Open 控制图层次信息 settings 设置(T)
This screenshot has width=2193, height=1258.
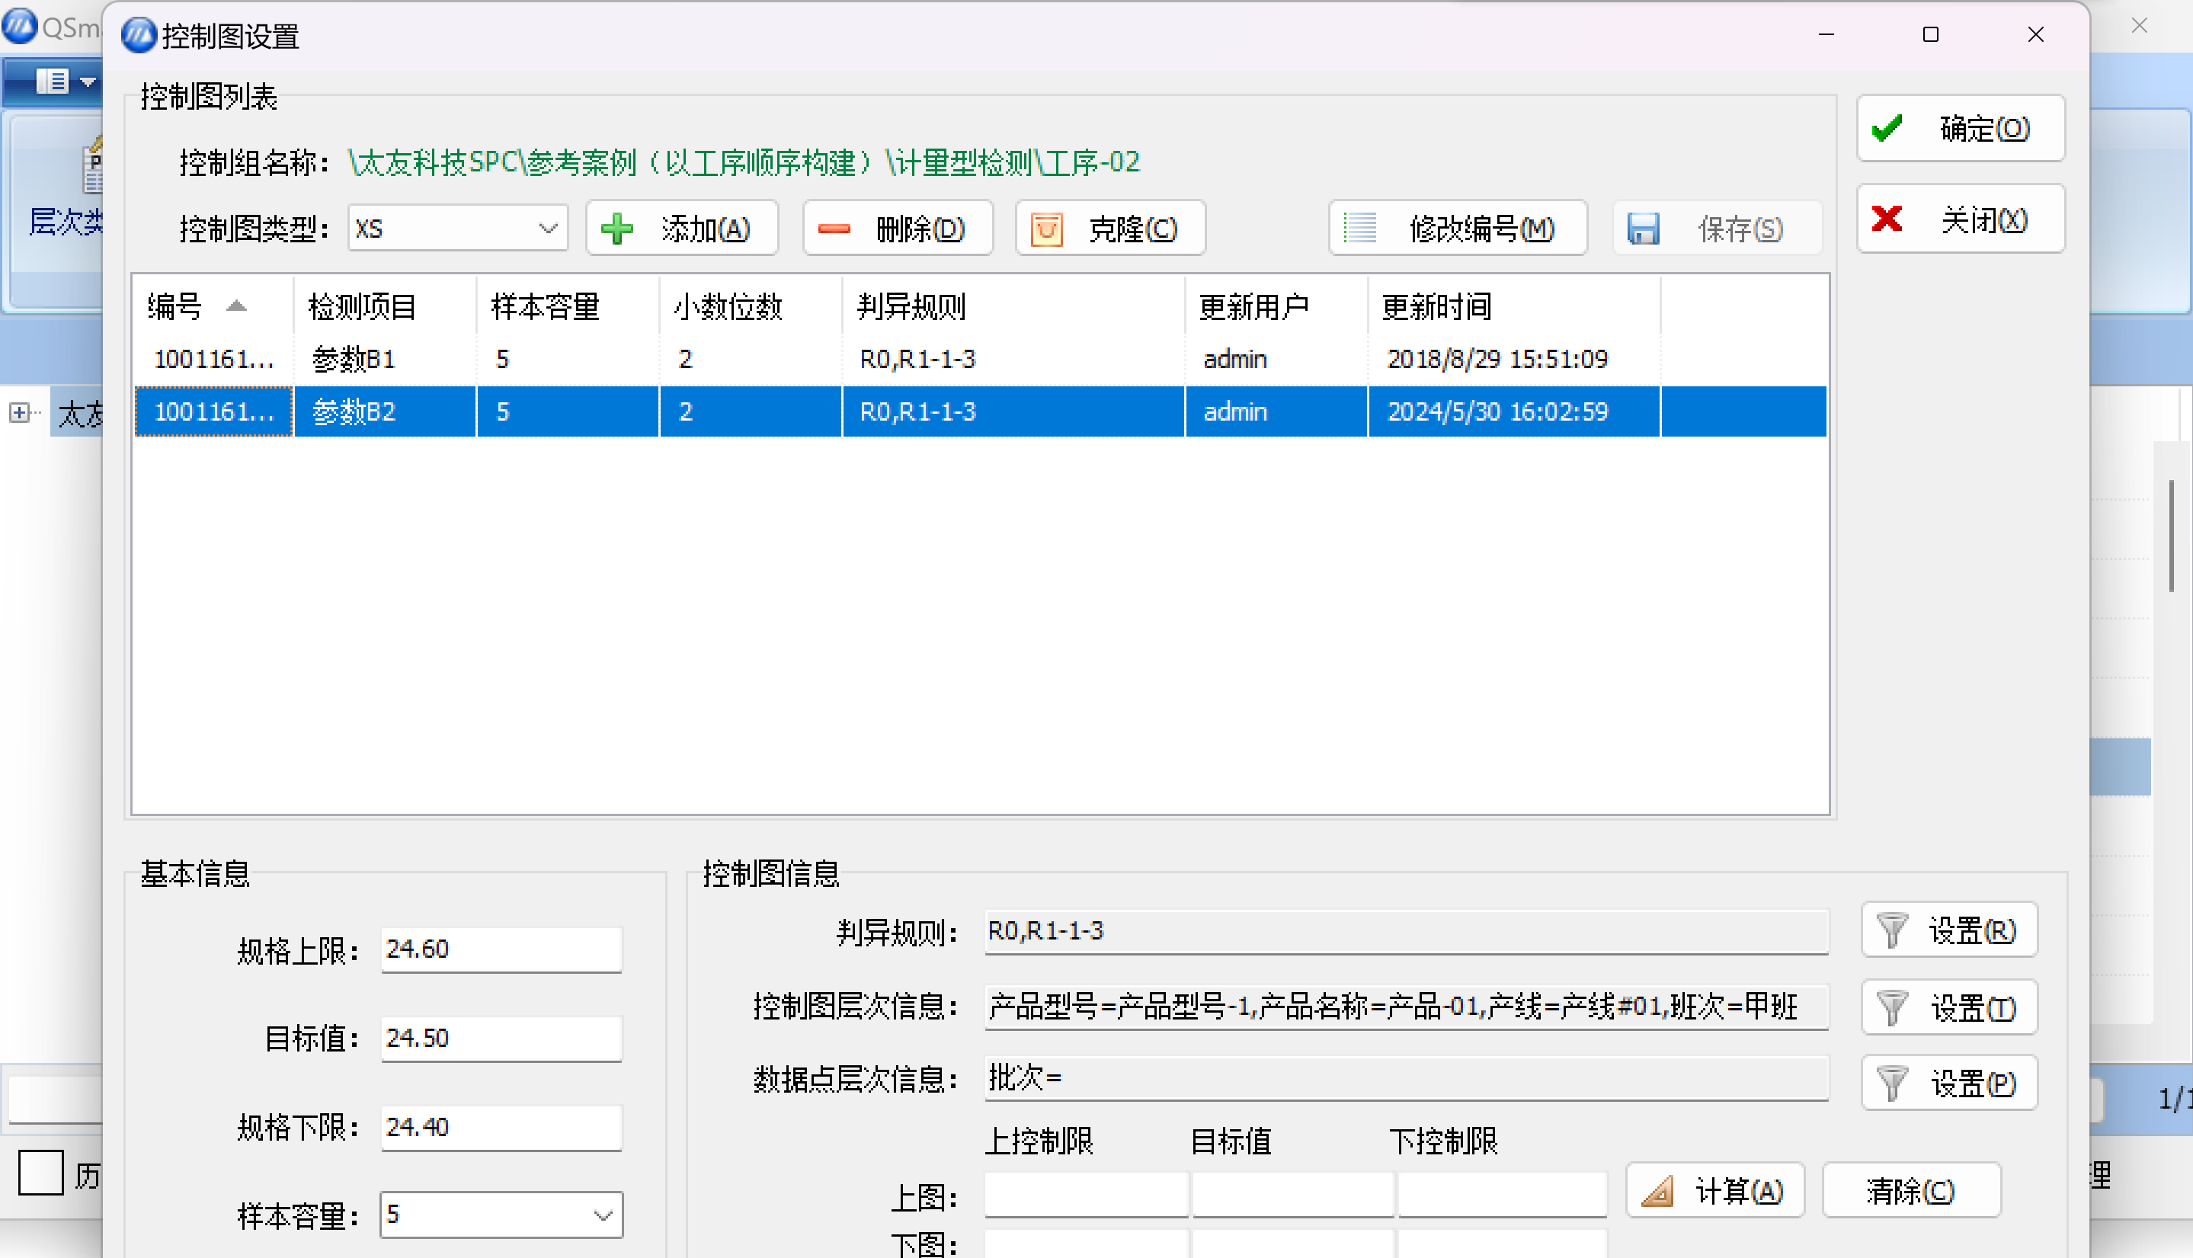[x=1949, y=1007]
